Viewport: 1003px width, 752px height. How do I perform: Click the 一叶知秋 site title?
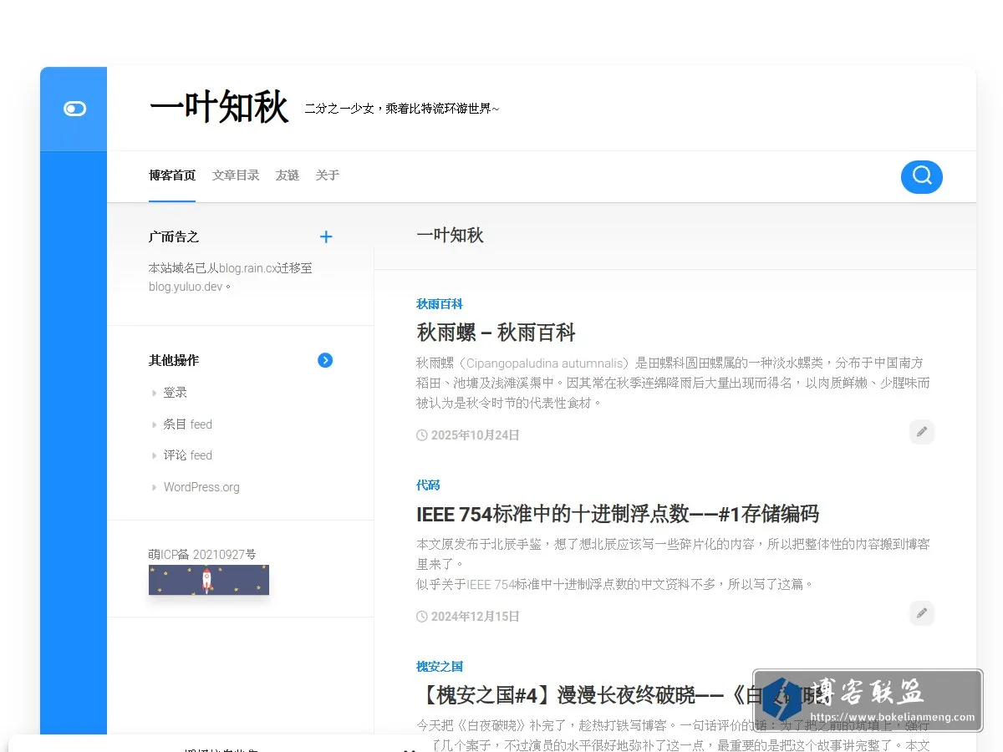click(219, 109)
